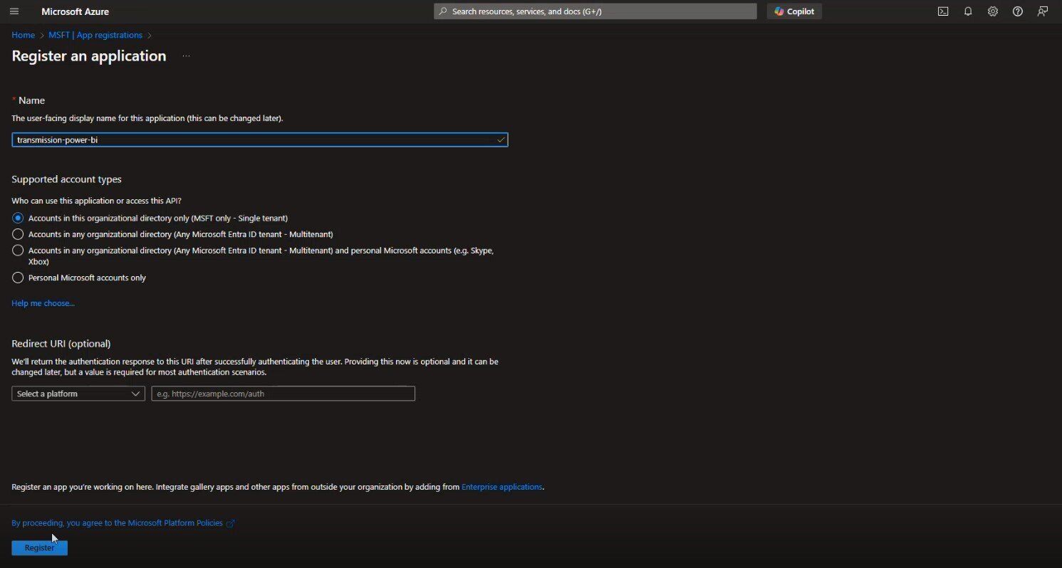Open the feedback icon

pos(1043,11)
